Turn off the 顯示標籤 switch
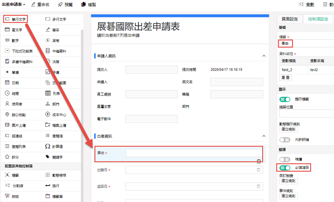Screen dimensions: 334x202 (x=285, y=99)
